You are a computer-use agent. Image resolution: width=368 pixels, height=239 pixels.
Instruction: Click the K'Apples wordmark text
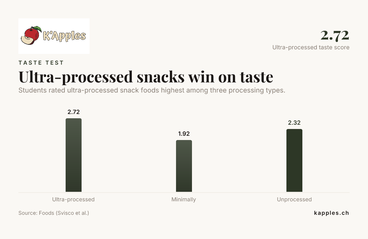pos(64,36)
